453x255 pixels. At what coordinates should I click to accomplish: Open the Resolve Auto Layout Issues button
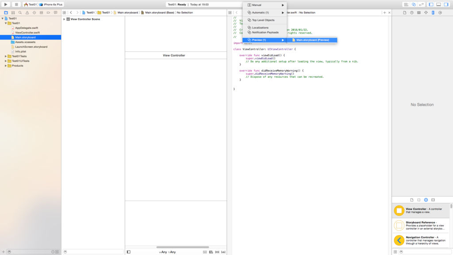pyautogui.click(x=223, y=252)
